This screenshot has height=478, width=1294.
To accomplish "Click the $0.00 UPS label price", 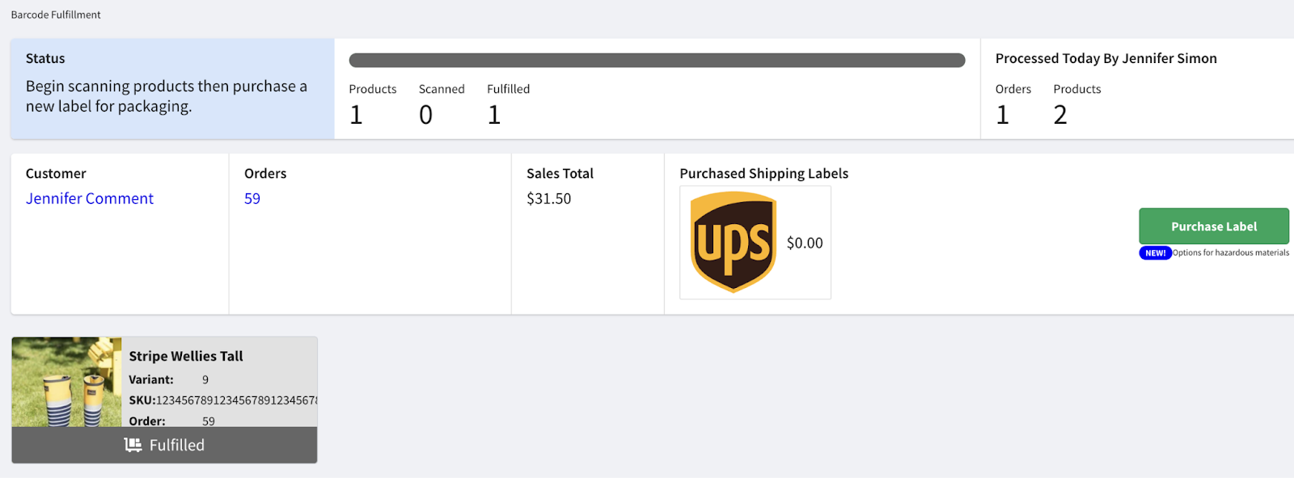I will pos(805,243).
